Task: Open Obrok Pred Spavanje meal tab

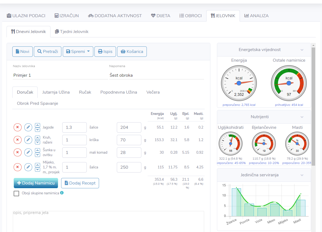Action: tap(38, 103)
